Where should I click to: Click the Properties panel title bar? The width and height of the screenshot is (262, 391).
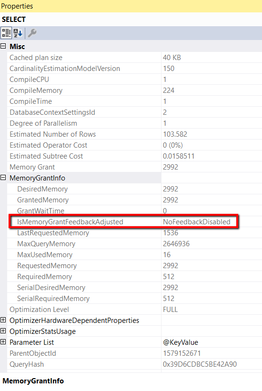point(131,6)
